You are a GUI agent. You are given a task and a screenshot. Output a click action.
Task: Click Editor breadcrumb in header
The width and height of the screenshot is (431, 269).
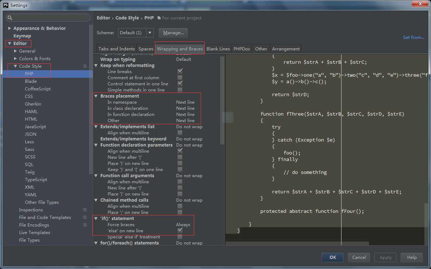click(103, 18)
